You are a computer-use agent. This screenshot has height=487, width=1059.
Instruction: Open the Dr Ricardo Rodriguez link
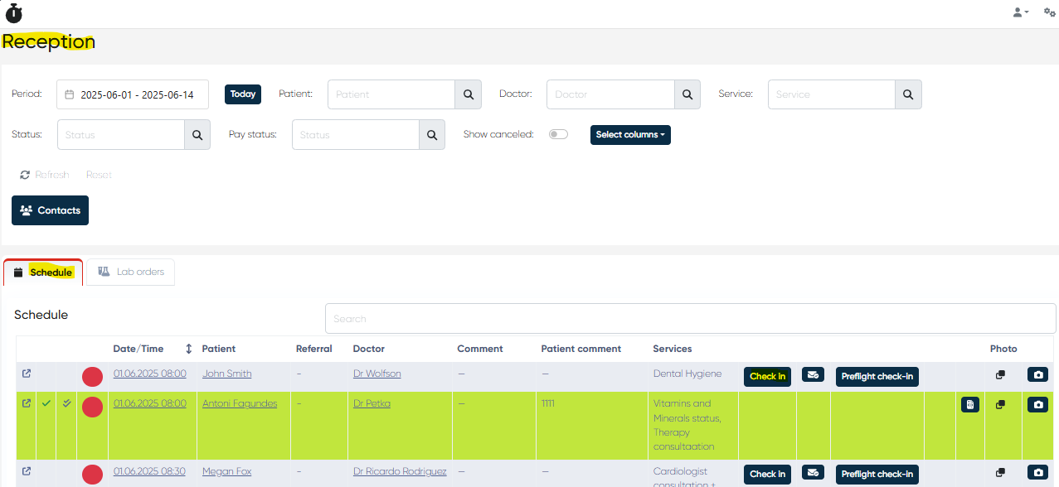400,471
